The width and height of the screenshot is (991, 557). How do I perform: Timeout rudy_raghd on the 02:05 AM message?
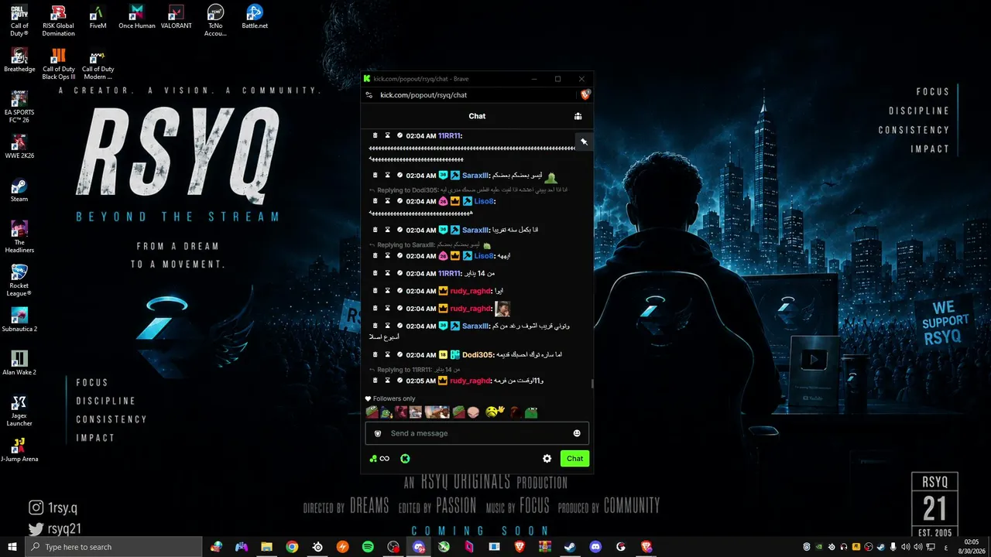click(388, 380)
